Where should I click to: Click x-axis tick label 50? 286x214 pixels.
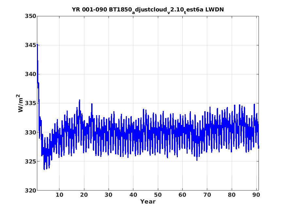click(158, 195)
